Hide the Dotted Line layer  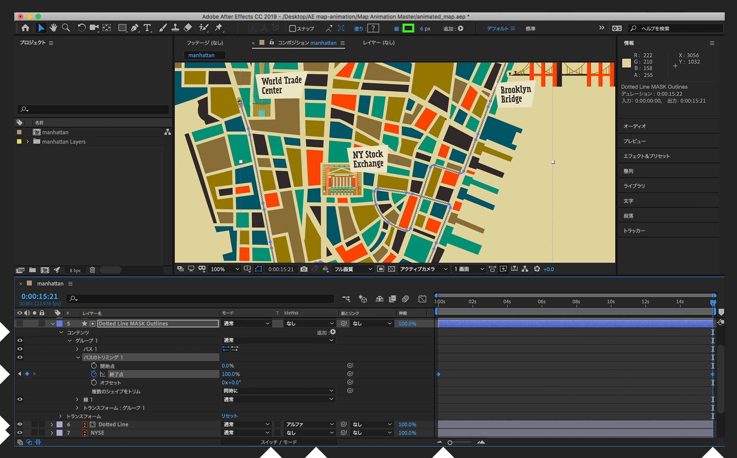pos(20,424)
